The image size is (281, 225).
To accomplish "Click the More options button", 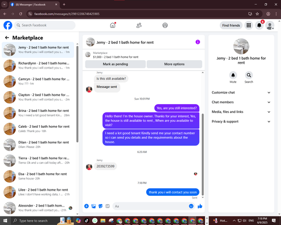I will coord(174,64).
